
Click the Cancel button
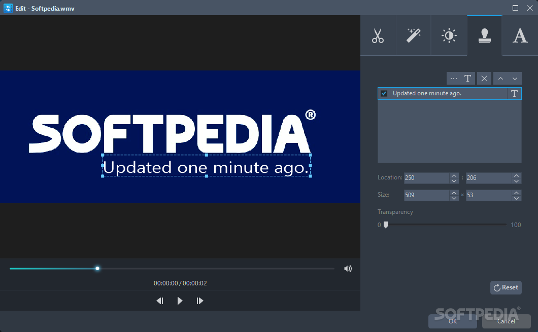click(x=506, y=321)
